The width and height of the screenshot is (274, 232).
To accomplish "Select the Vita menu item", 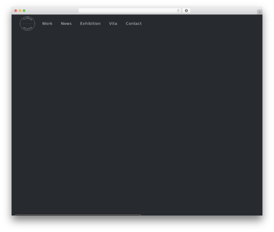I will coord(113,24).
